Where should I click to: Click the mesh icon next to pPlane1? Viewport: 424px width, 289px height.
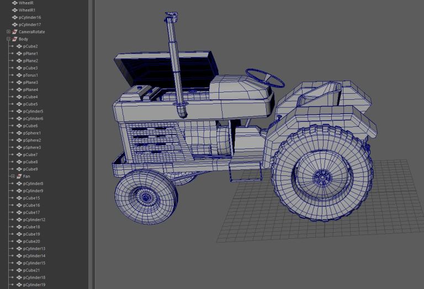[19, 53]
